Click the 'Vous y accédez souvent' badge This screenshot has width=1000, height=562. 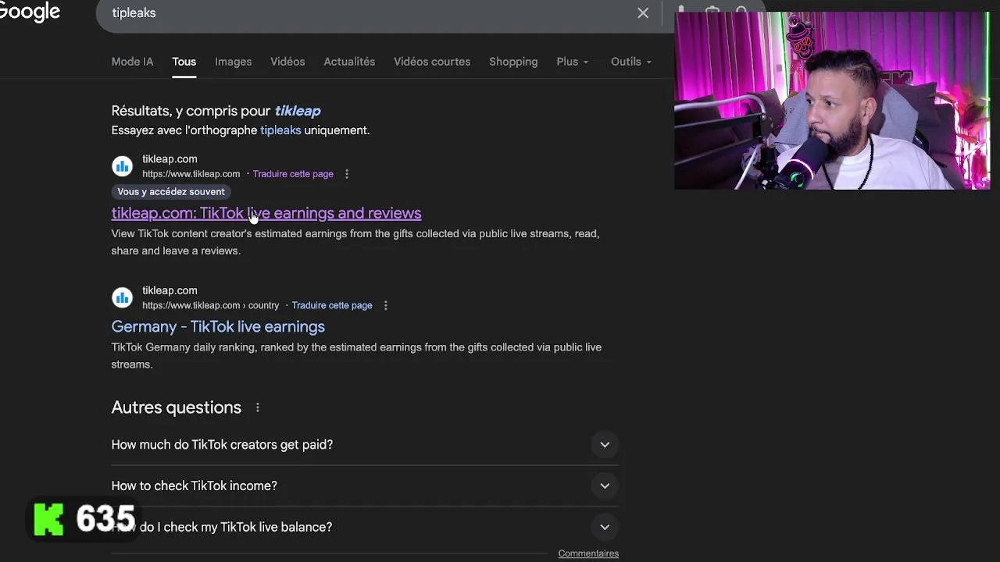tap(171, 192)
